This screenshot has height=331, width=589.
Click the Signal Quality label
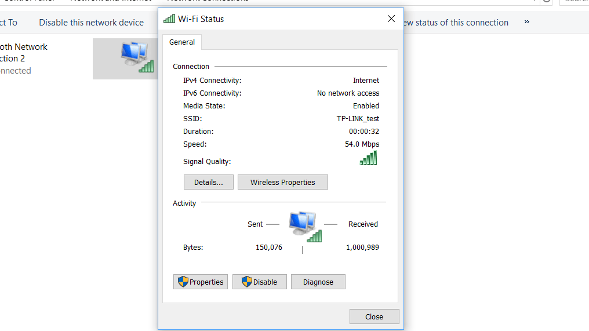[x=207, y=162]
